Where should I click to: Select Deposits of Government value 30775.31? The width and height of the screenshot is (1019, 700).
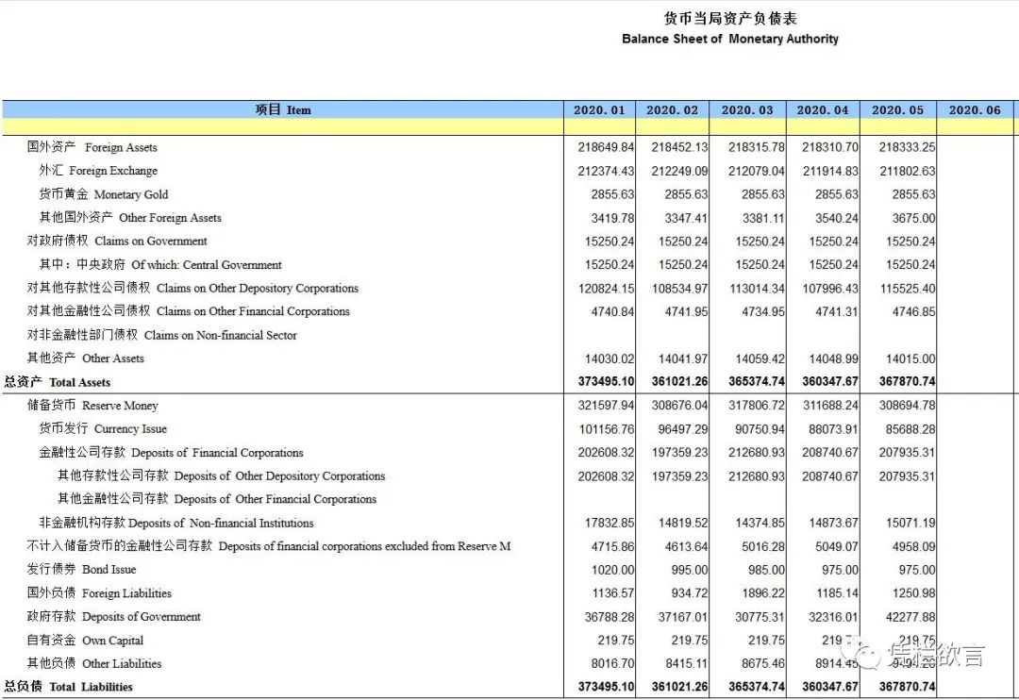pyautogui.click(x=760, y=617)
